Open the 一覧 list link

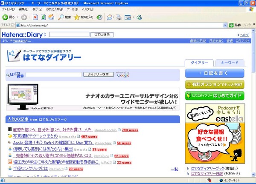[175, 170]
